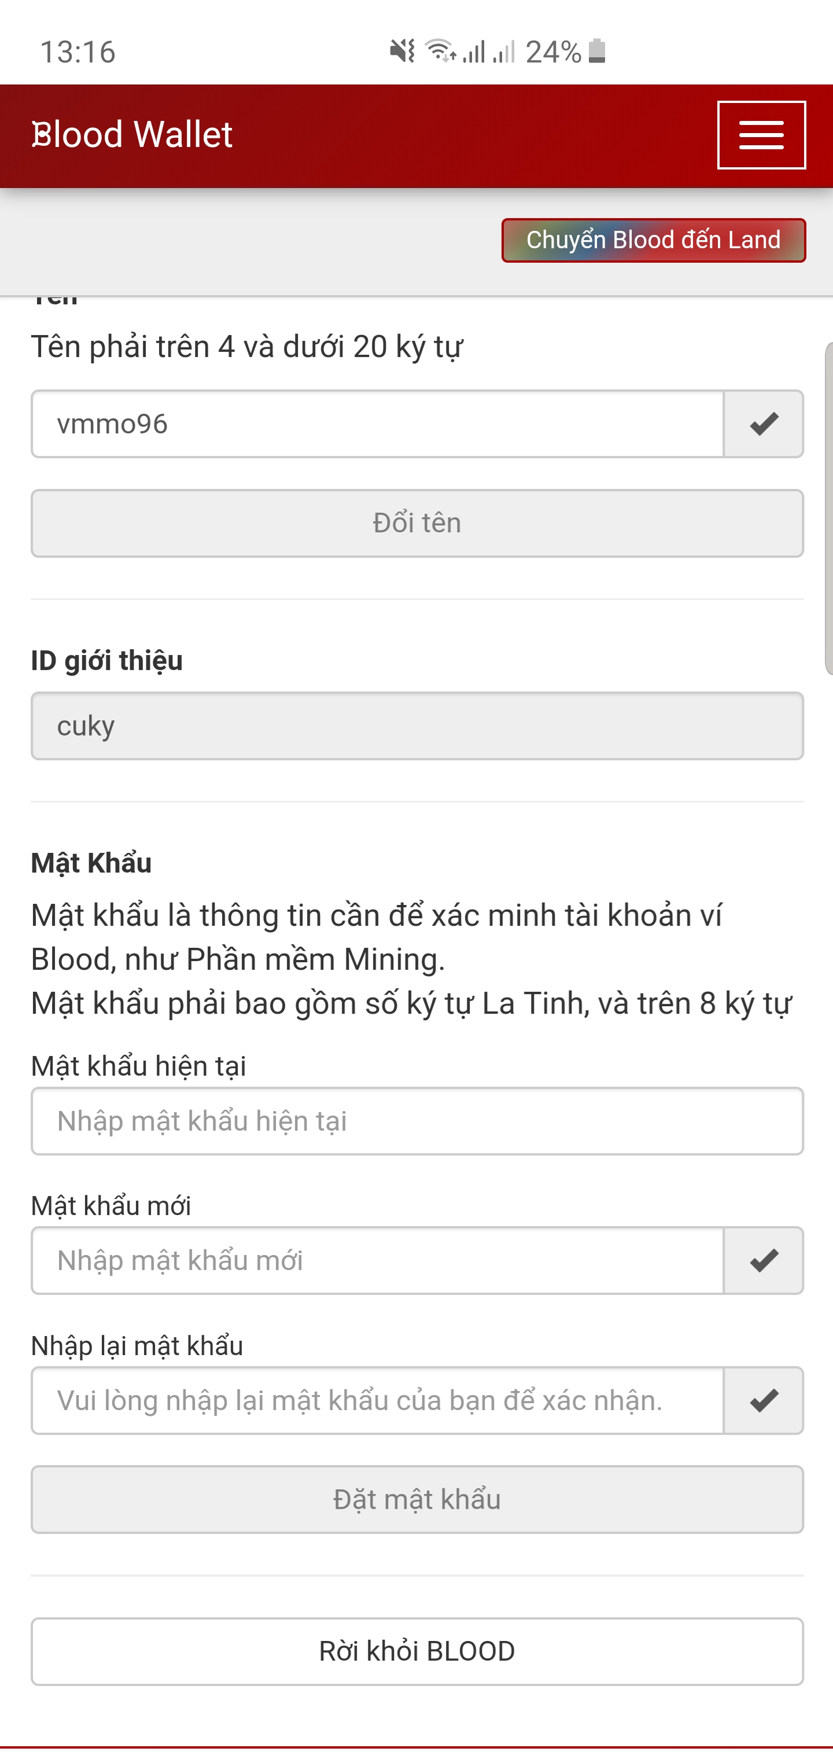Focus the current password input field
Image resolution: width=833 pixels, height=1759 pixels.
(417, 1121)
